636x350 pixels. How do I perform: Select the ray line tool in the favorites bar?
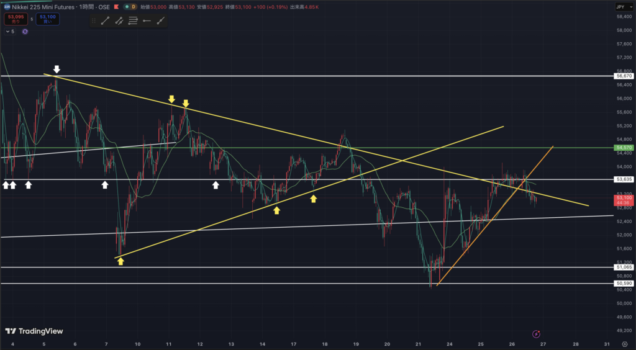pyautogui.click(x=161, y=20)
